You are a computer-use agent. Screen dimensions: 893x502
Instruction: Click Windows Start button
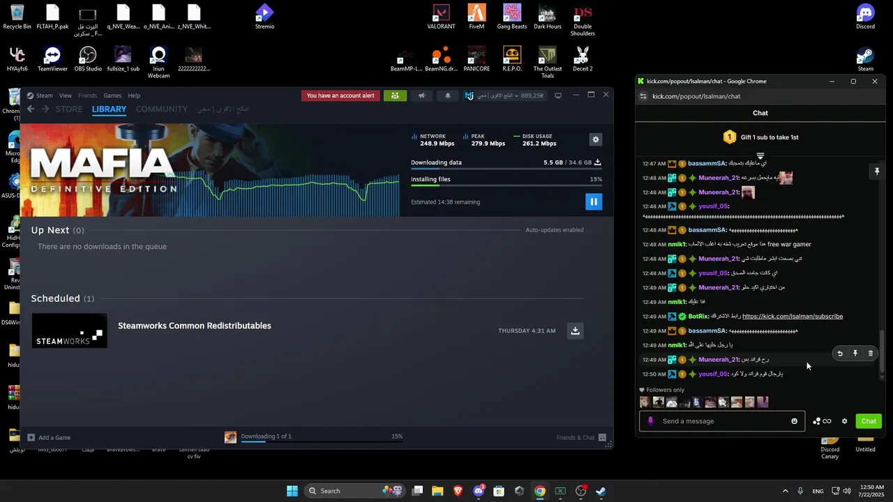(292, 491)
